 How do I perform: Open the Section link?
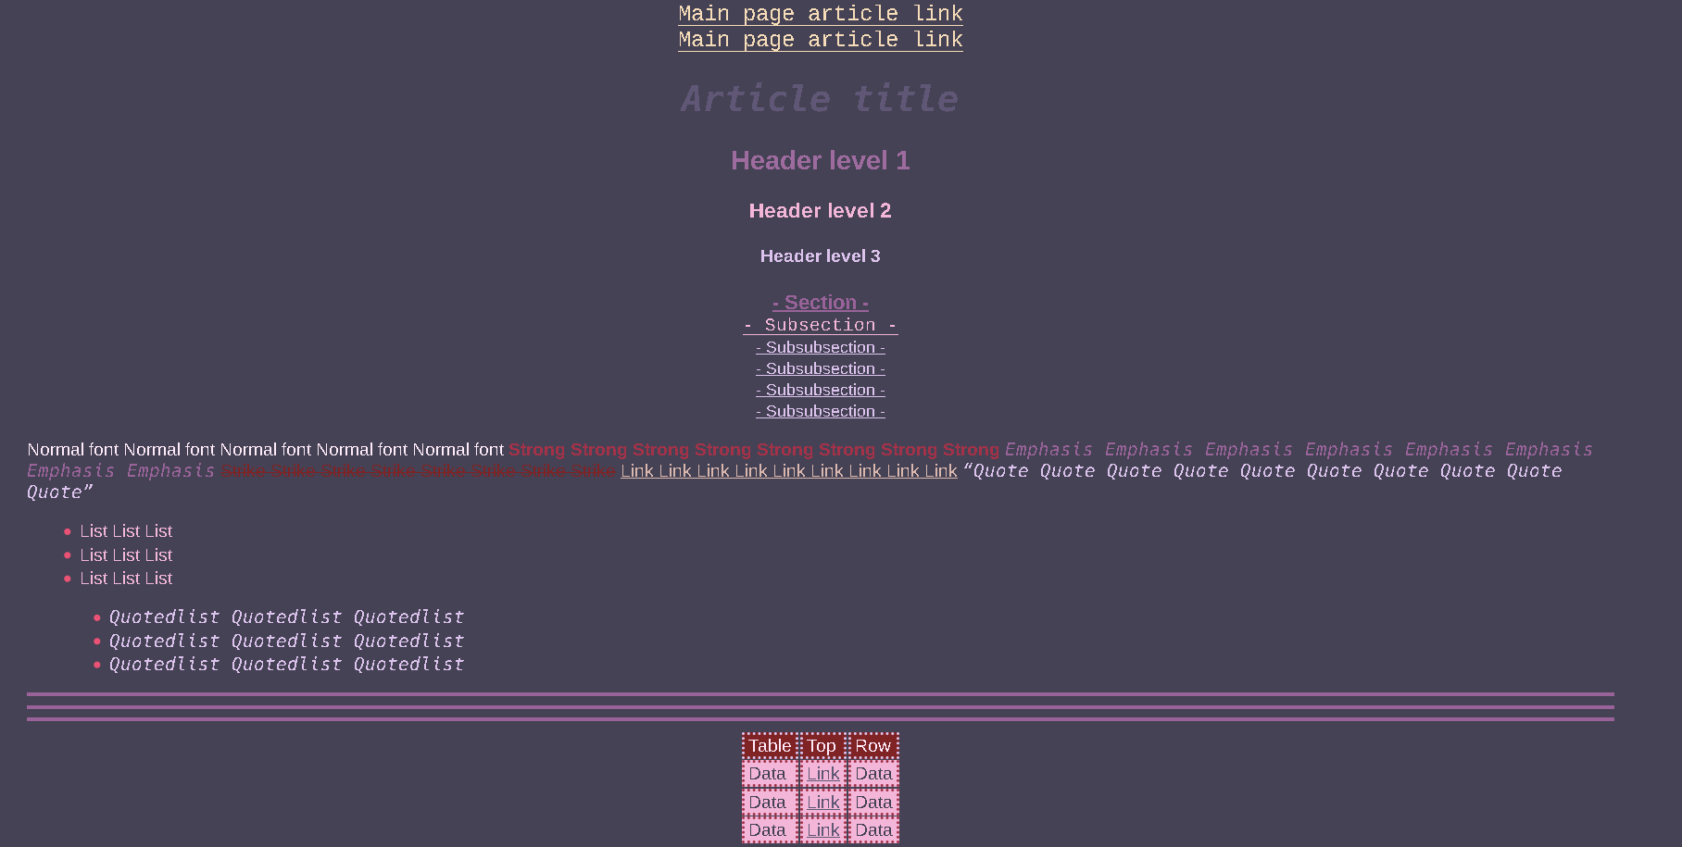pyautogui.click(x=820, y=303)
